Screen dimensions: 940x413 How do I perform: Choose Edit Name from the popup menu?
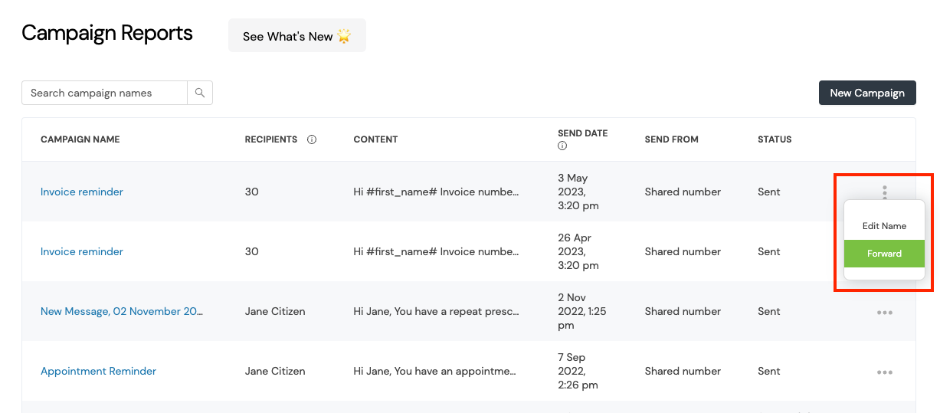click(x=884, y=226)
